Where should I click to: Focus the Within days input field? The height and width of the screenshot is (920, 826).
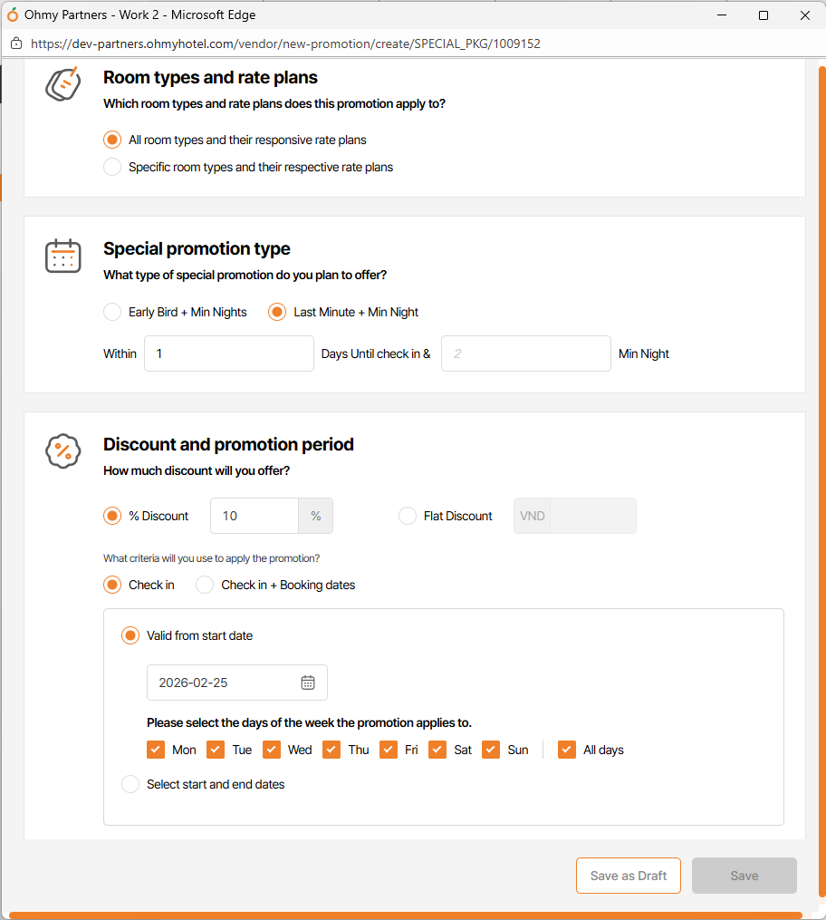228,353
